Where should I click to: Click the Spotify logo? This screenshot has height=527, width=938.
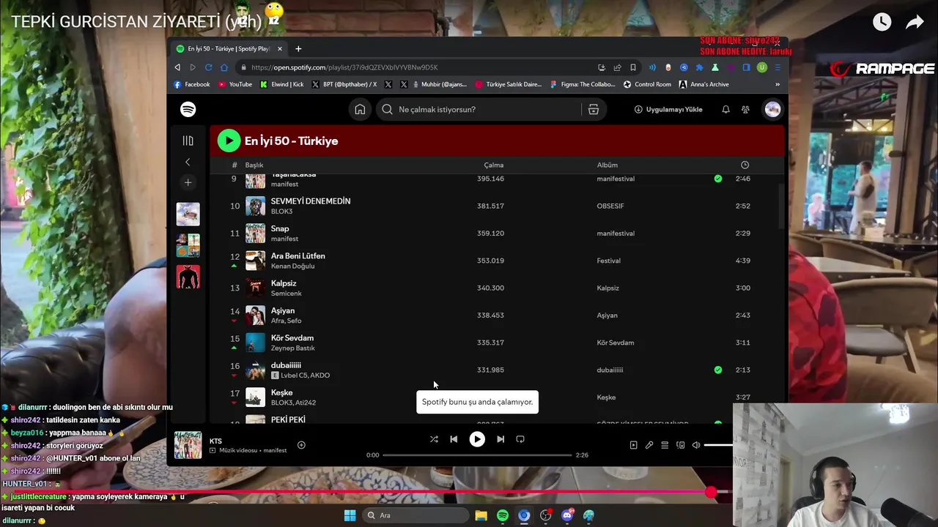188,109
